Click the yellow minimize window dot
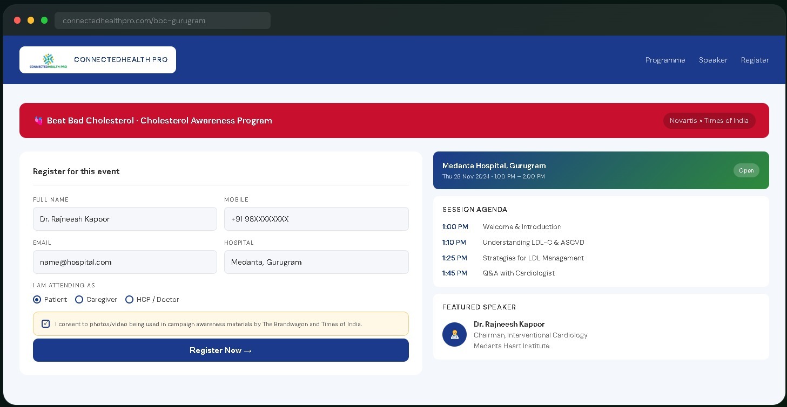Screen dimensions: 787x407 click(31, 20)
